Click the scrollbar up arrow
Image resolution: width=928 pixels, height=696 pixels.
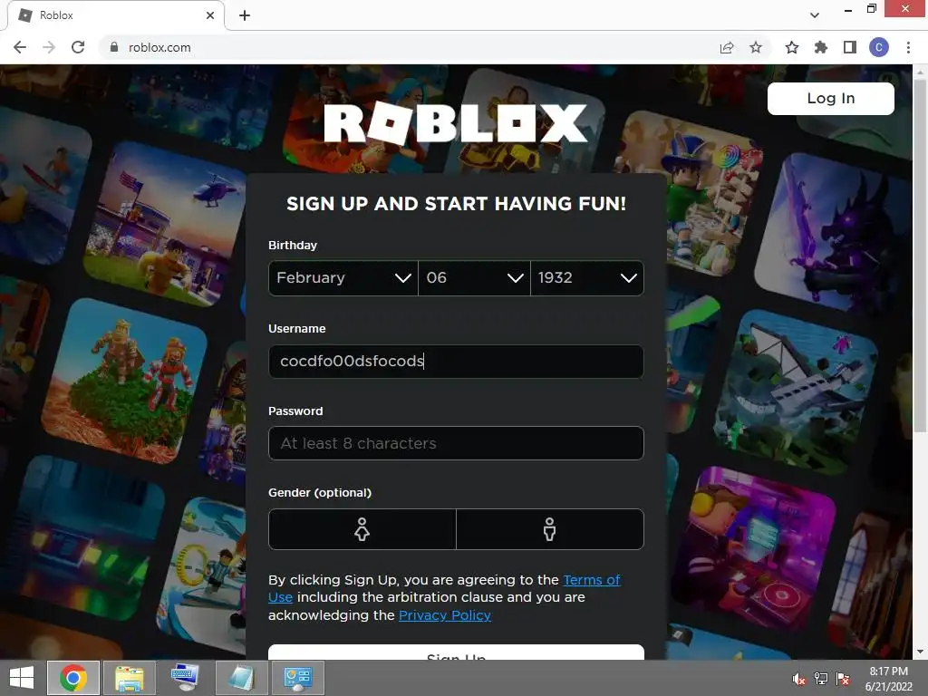click(x=920, y=72)
